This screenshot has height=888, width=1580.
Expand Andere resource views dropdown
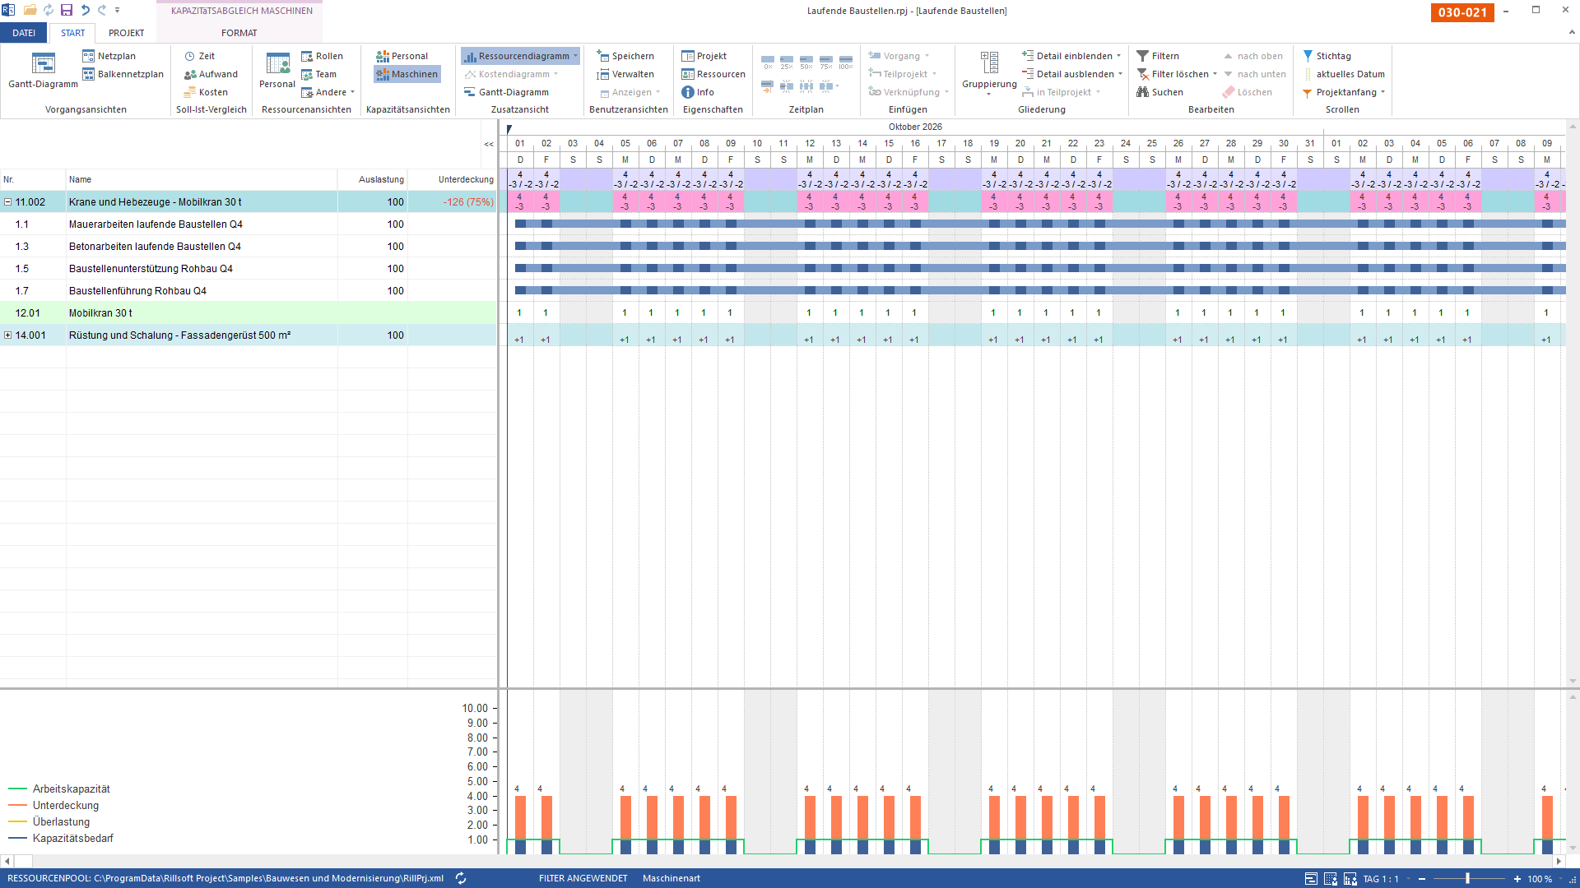point(352,92)
